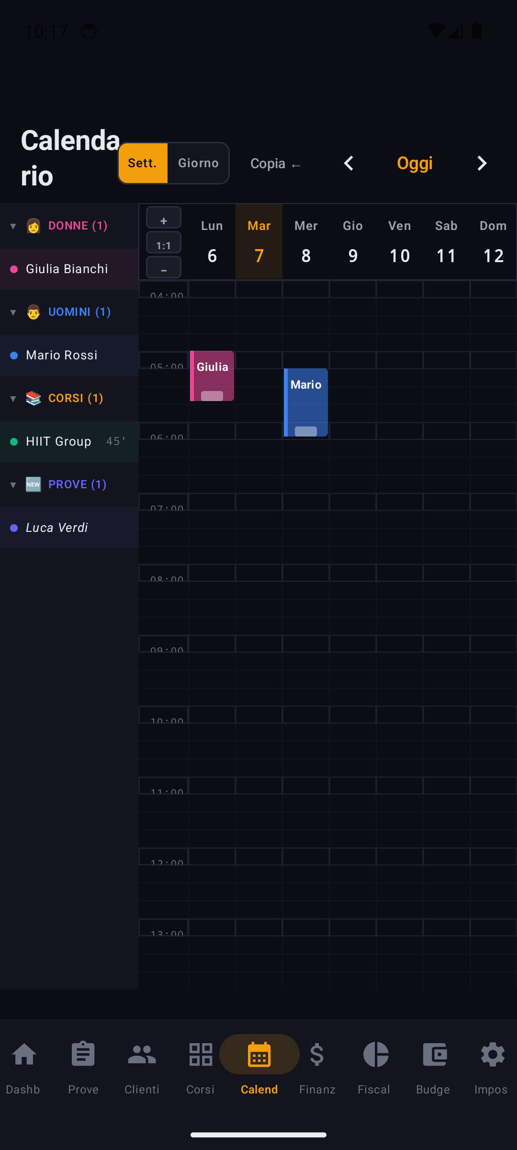This screenshot has height=1150, width=517.
Task: Open the Impostazioni gear tab
Action: tap(492, 1068)
